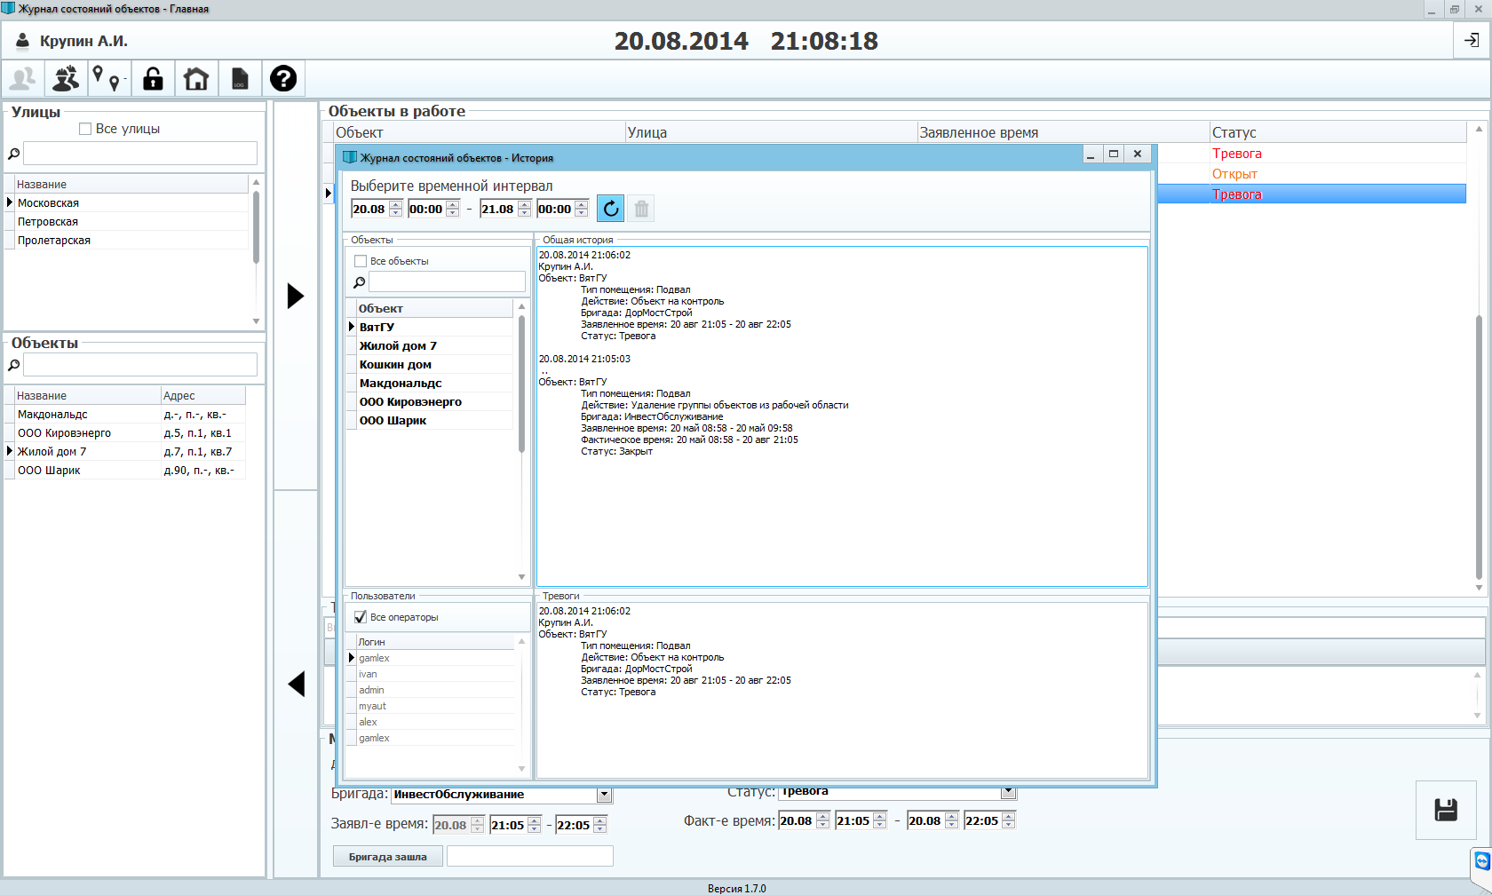1492x895 pixels.
Task: Step the history start date 20.08 spinner
Action: pos(396,209)
